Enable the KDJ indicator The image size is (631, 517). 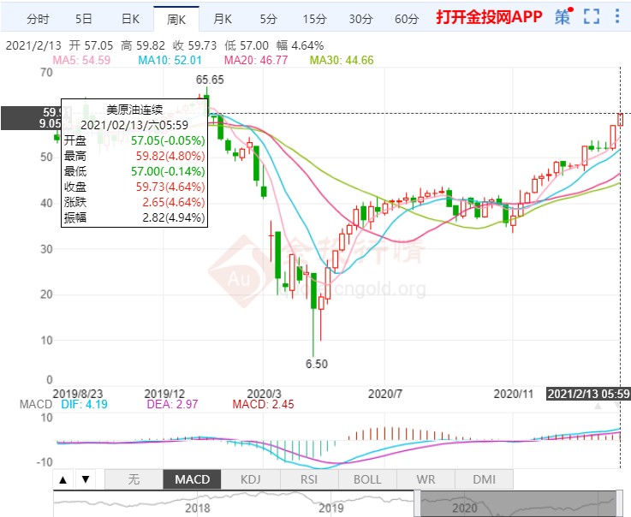click(x=250, y=479)
